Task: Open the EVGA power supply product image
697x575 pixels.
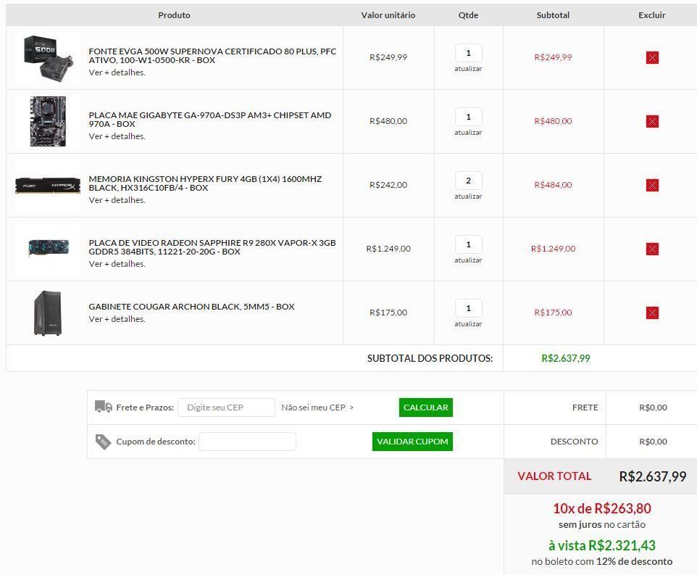Action: pos(48,57)
